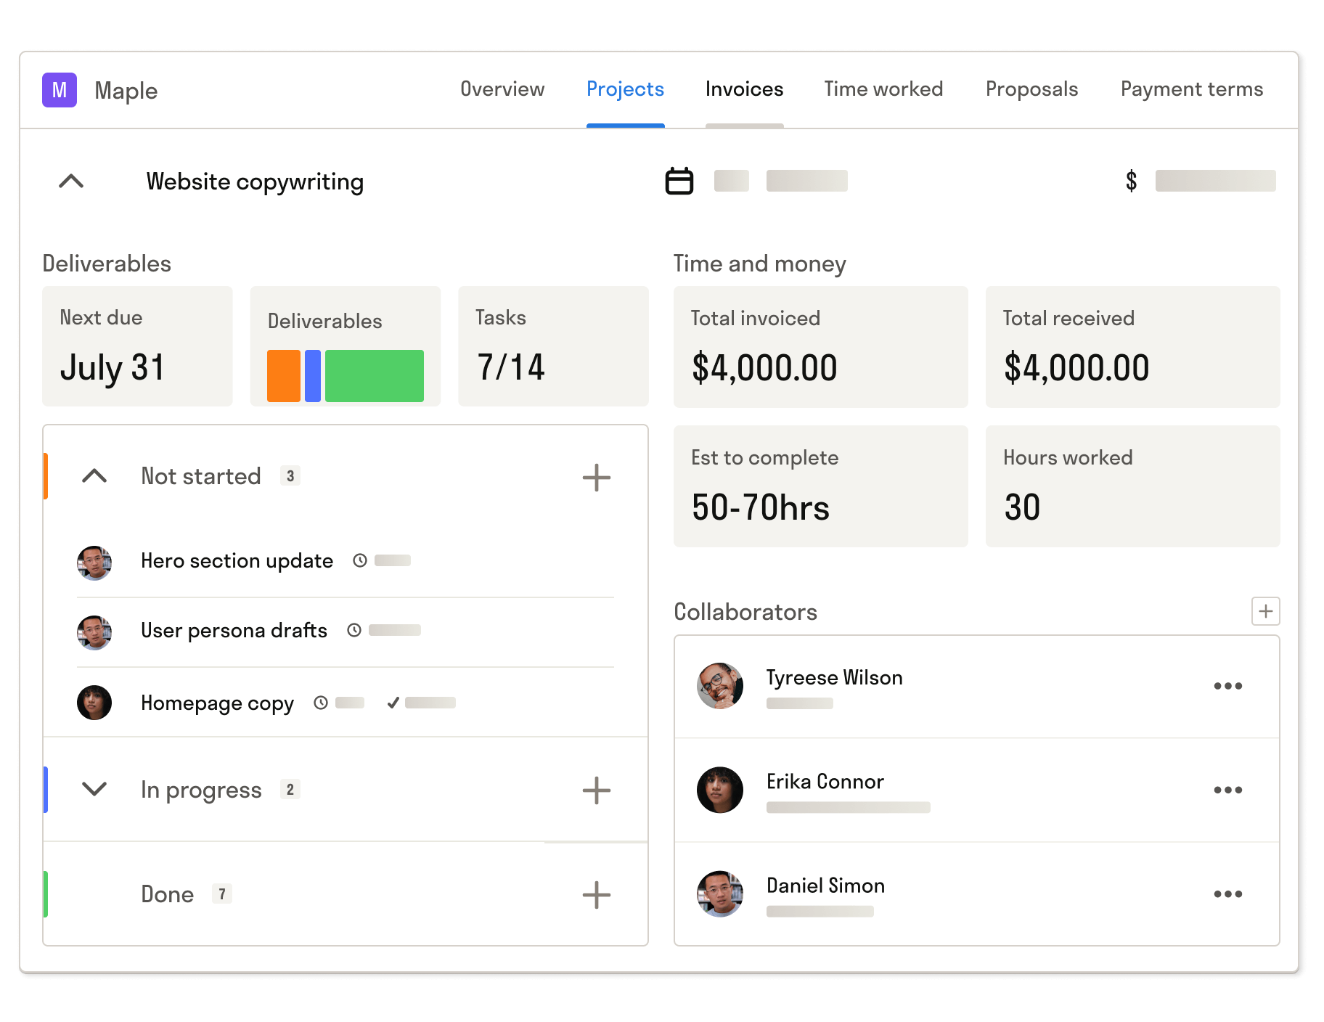The height and width of the screenshot is (1022, 1324).
Task: Click assignee avatar on Hero section update
Action: click(x=94, y=563)
